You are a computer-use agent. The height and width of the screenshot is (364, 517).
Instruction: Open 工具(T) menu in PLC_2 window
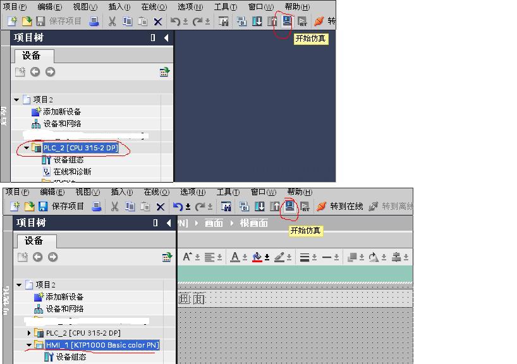click(226, 6)
